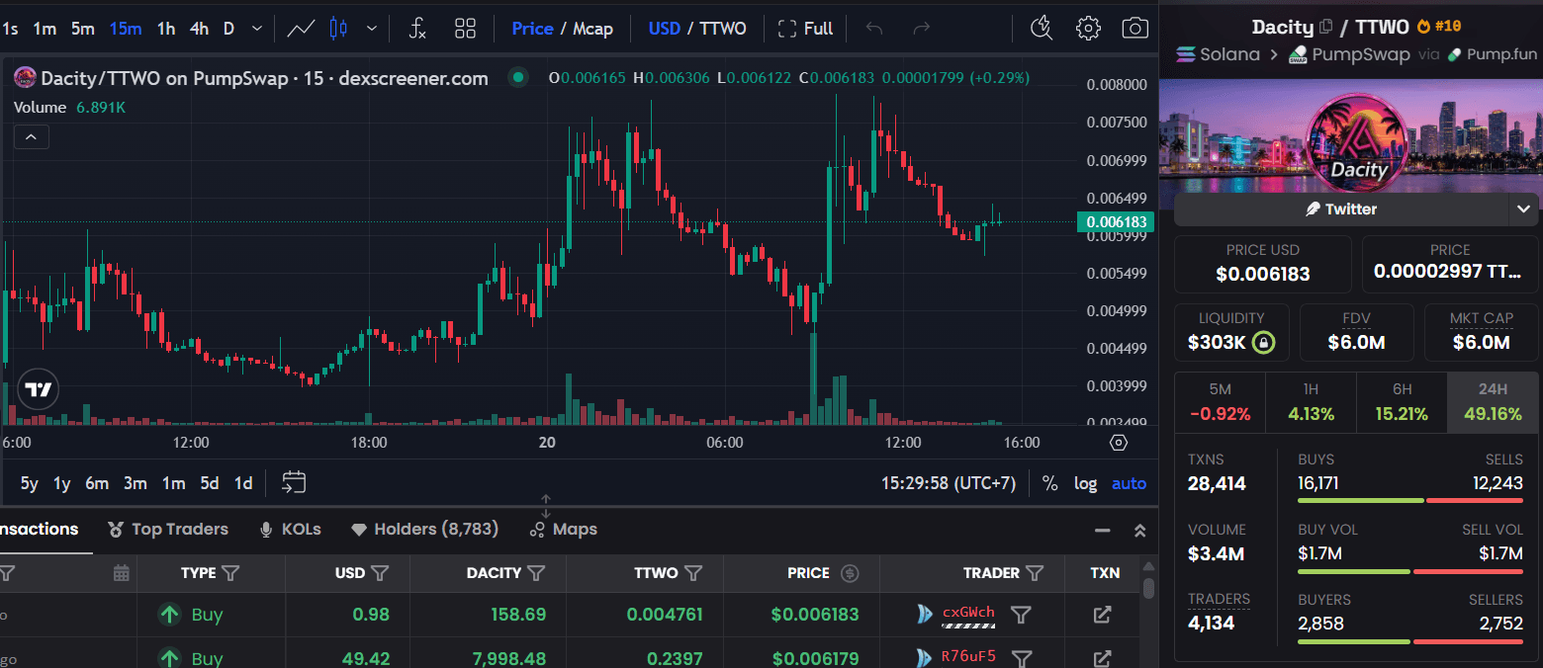This screenshot has height=668, width=1543.
Task: Select the 1H stats tab
Action: 1311,403
